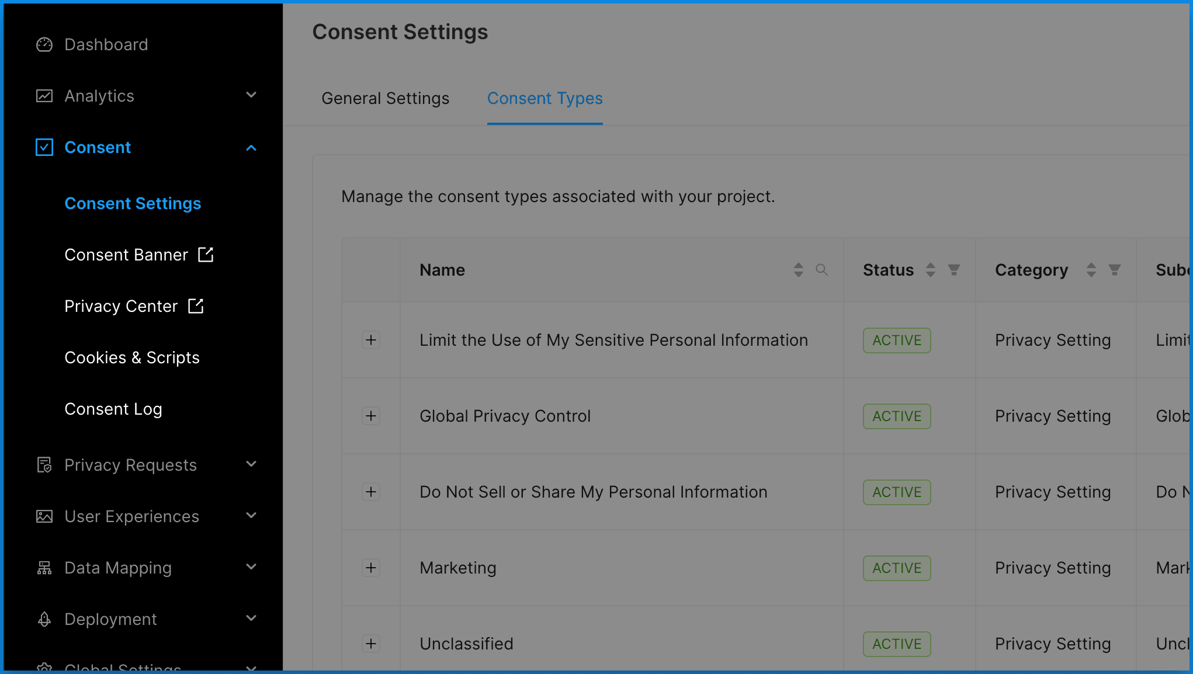
Task: Select the Consent Types tab
Action: (545, 98)
